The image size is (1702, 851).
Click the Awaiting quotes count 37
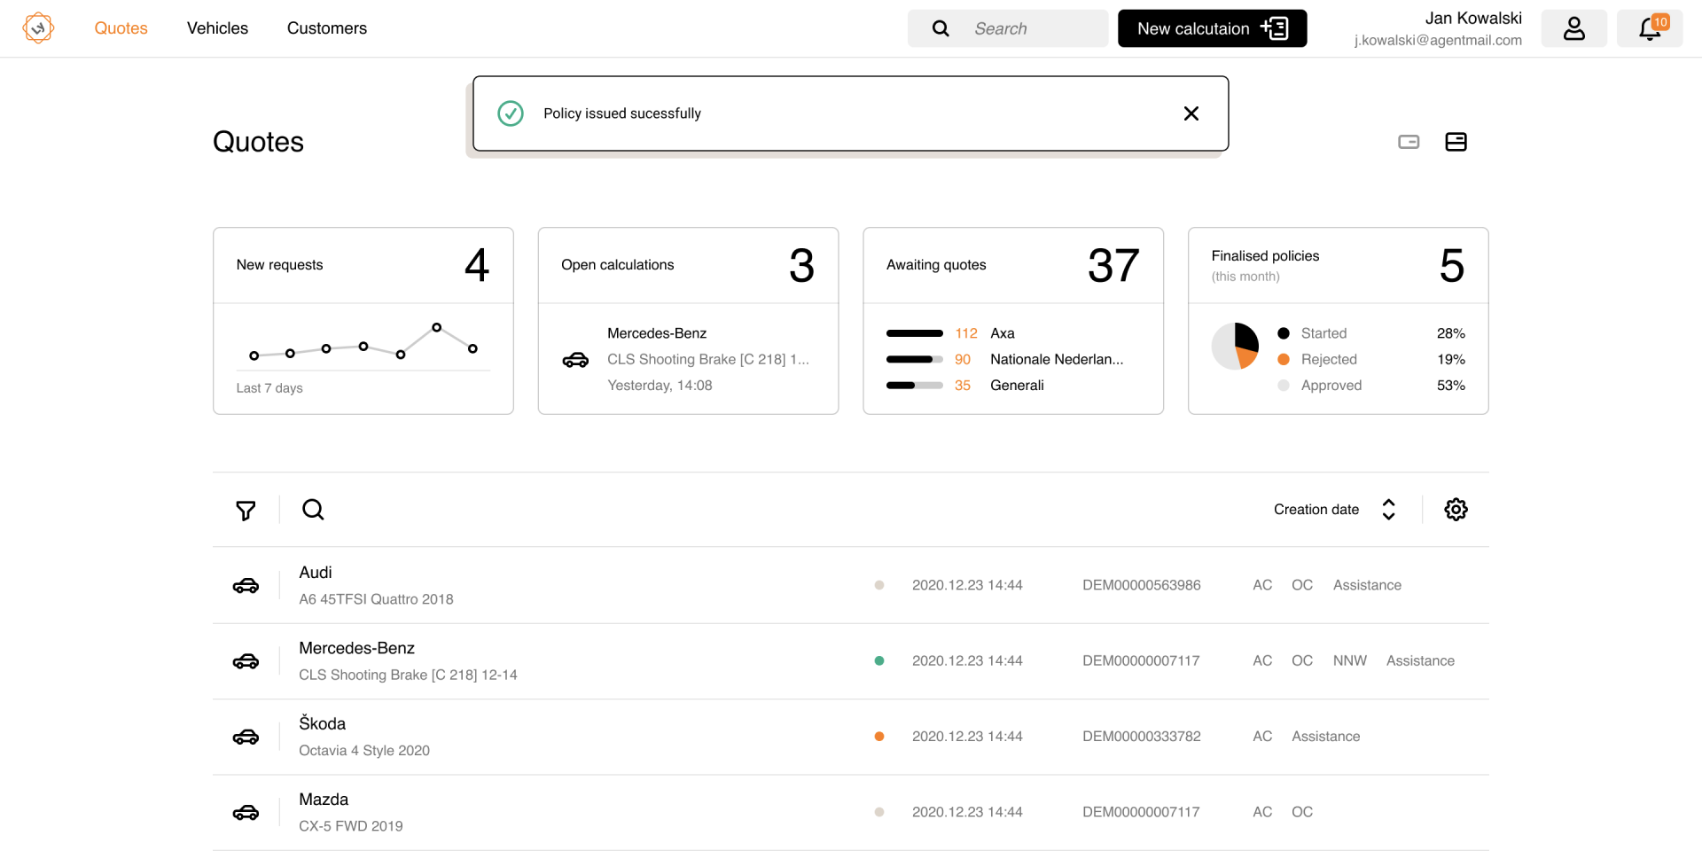pos(1113,265)
